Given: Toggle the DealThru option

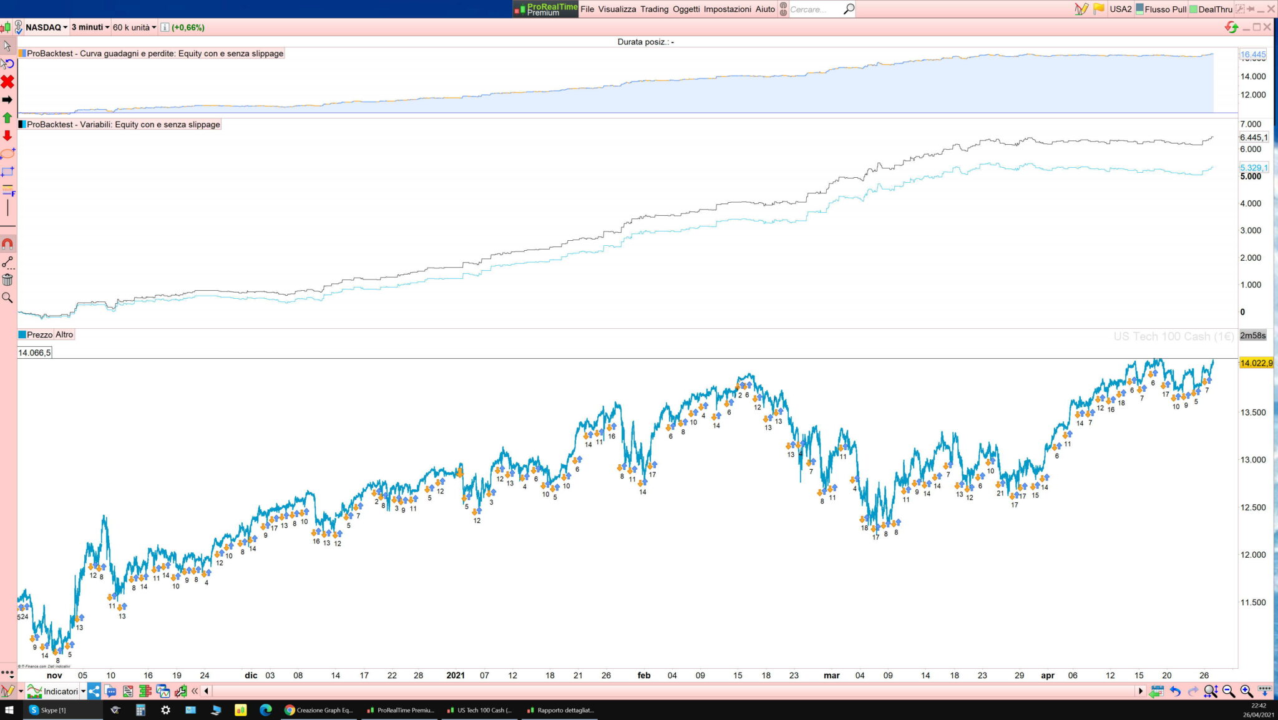Looking at the screenshot, I should click(1211, 9).
